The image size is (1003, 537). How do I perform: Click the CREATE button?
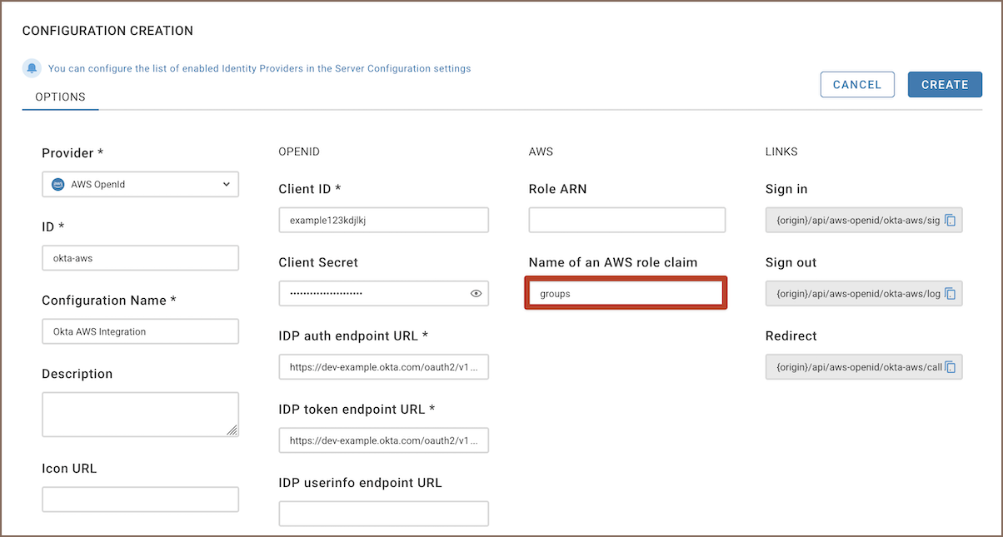945,84
